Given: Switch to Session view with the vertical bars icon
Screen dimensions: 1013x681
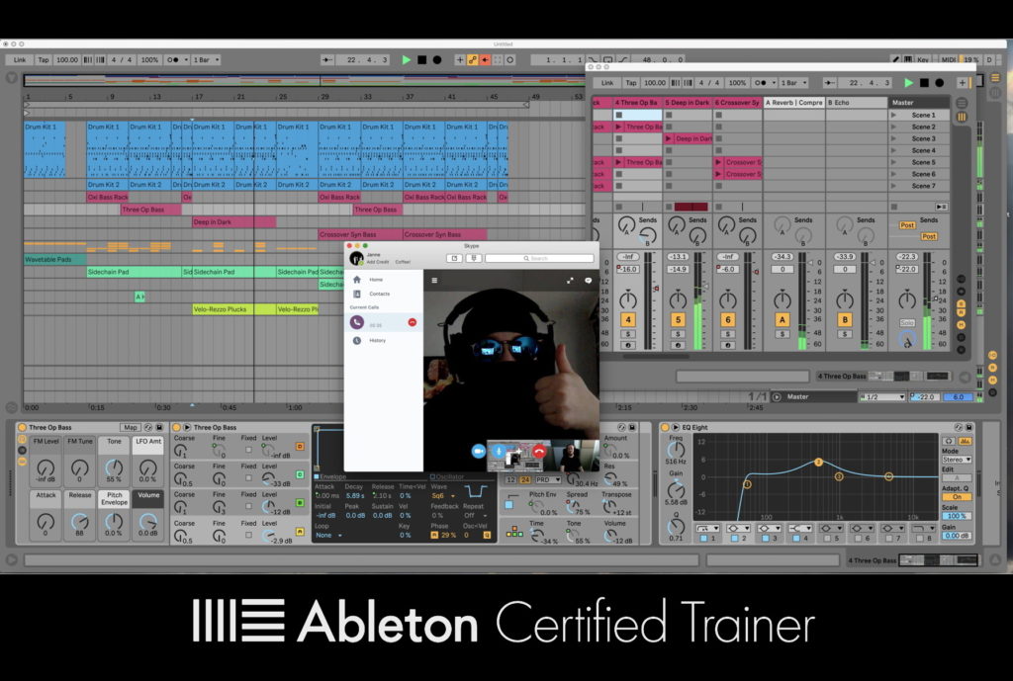Looking at the screenshot, I should coord(962,117).
